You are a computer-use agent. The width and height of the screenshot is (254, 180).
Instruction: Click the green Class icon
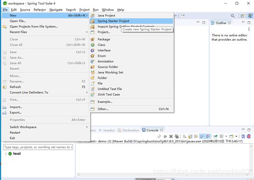[93, 45]
